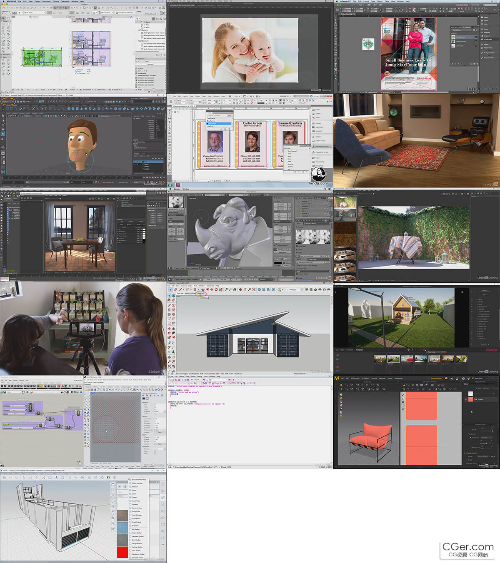Screen dimensions: 500x563
Task: Toggle the Dynamo checkbox in FormIt's panel list
Action: coord(130,504)
